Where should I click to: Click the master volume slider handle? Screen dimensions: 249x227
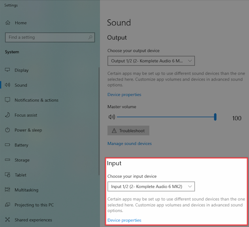(215, 117)
